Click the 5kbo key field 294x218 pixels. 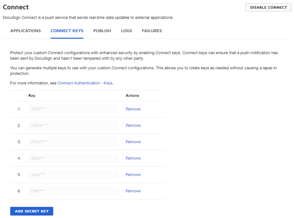(x=73, y=158)
